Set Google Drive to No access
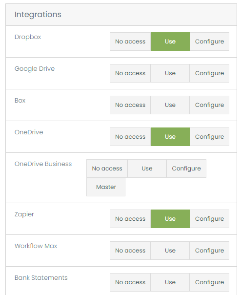This screenshot has height=295, width=241. point(130,73)
